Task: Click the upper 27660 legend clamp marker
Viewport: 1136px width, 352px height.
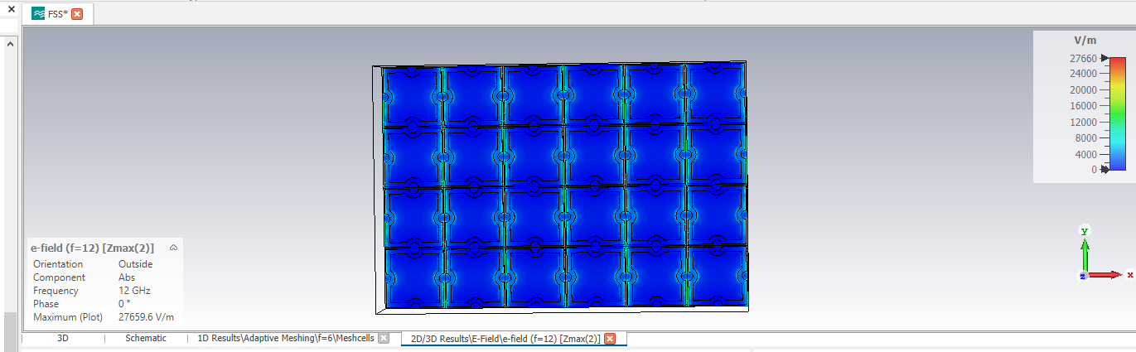Action: [1105, 58]
